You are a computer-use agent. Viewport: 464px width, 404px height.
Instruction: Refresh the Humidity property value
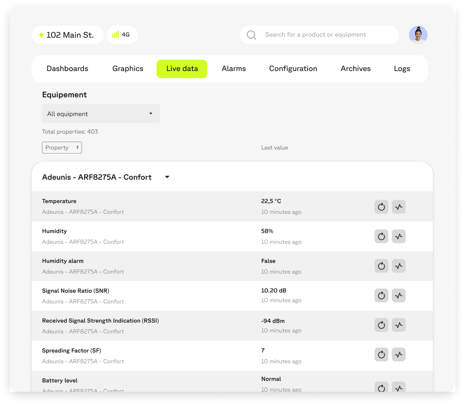coord(381,236)
